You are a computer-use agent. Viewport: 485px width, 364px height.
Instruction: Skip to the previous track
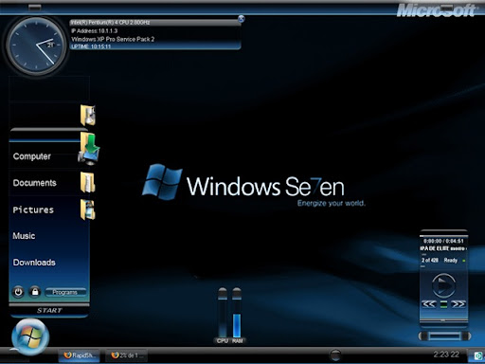click(429, 304)
